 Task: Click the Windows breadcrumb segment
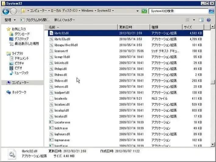tap(87, 11)
